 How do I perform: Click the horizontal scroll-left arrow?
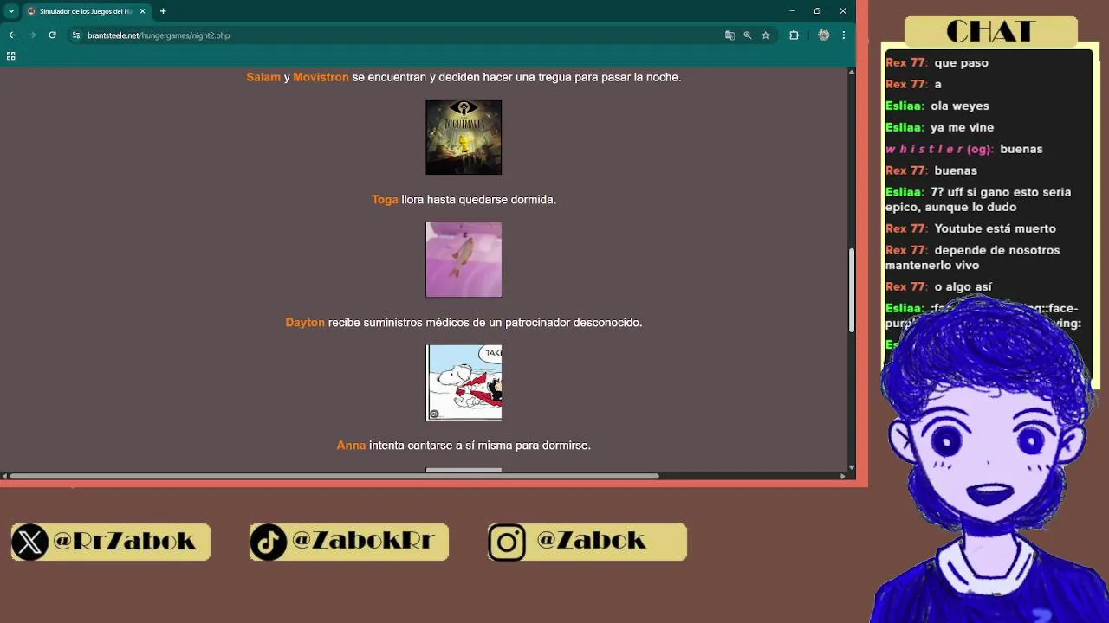[x=4, y=476]
